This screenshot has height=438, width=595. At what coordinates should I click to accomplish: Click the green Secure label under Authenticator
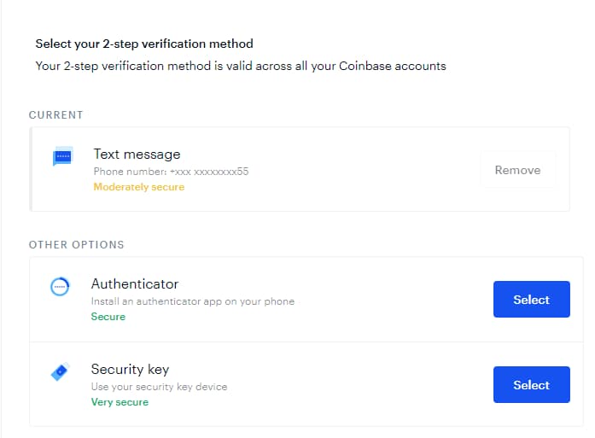pos(108,317)
